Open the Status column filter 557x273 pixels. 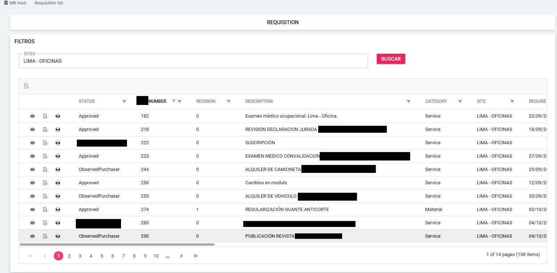(124, 101)
